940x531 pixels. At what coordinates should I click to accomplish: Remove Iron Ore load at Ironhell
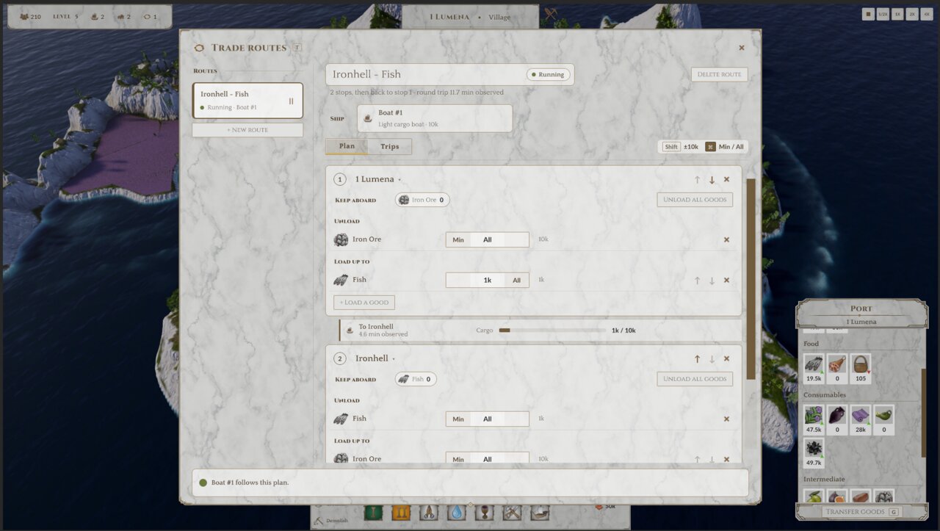726,459
